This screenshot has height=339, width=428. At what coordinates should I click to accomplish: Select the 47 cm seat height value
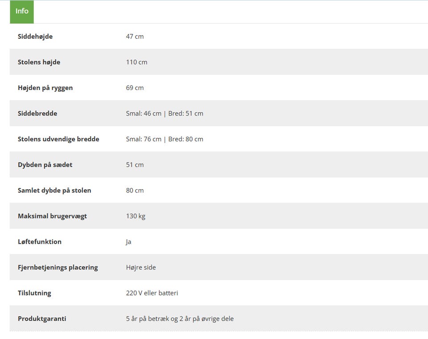(x=135, y=37)
